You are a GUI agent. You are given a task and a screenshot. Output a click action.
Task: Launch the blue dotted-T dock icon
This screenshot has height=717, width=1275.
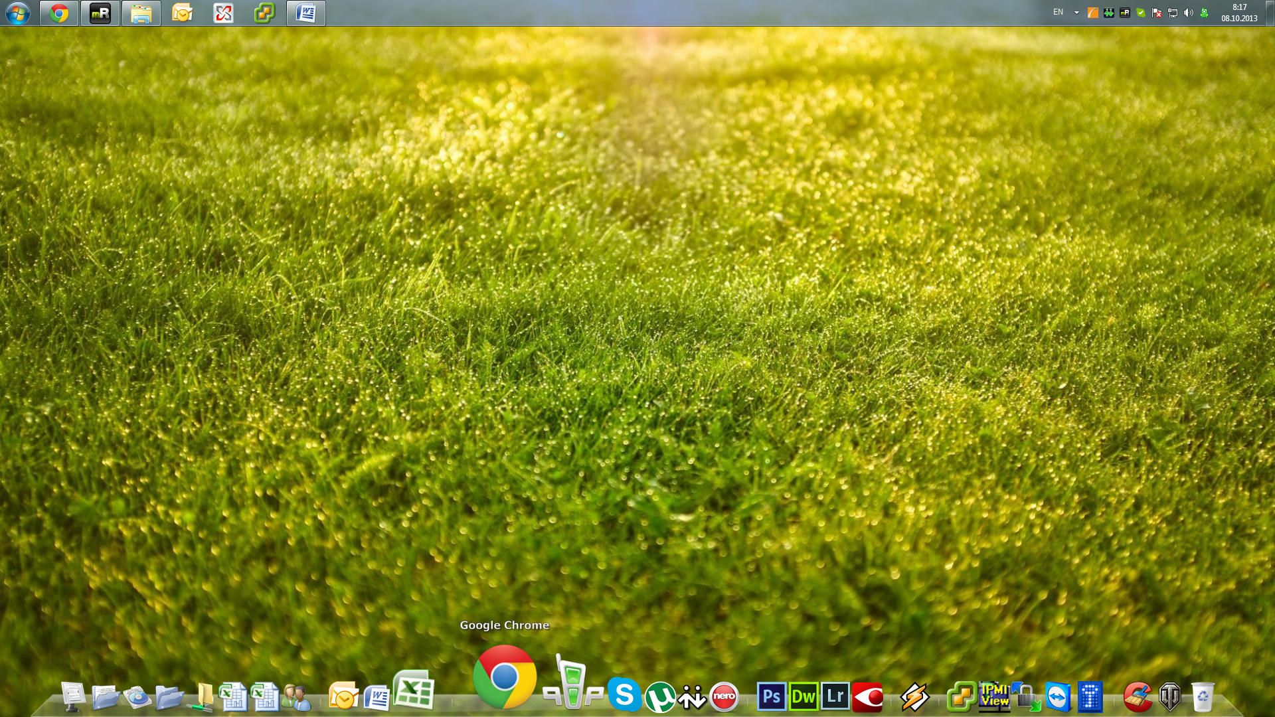[1090, 697]
